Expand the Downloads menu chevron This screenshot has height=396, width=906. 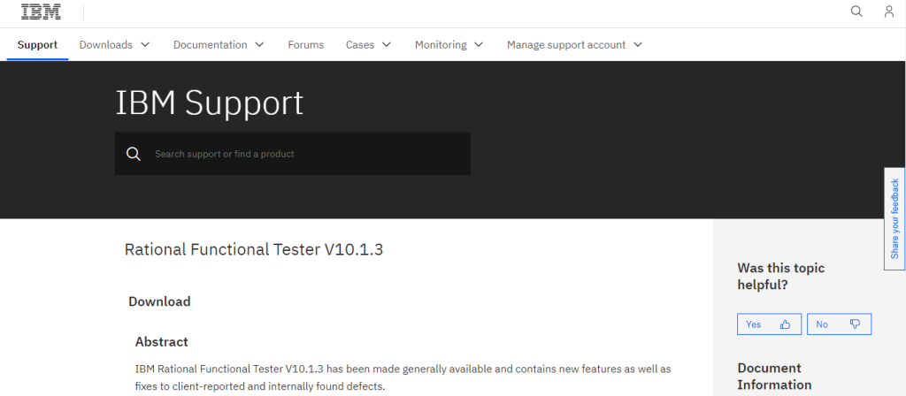146,44
